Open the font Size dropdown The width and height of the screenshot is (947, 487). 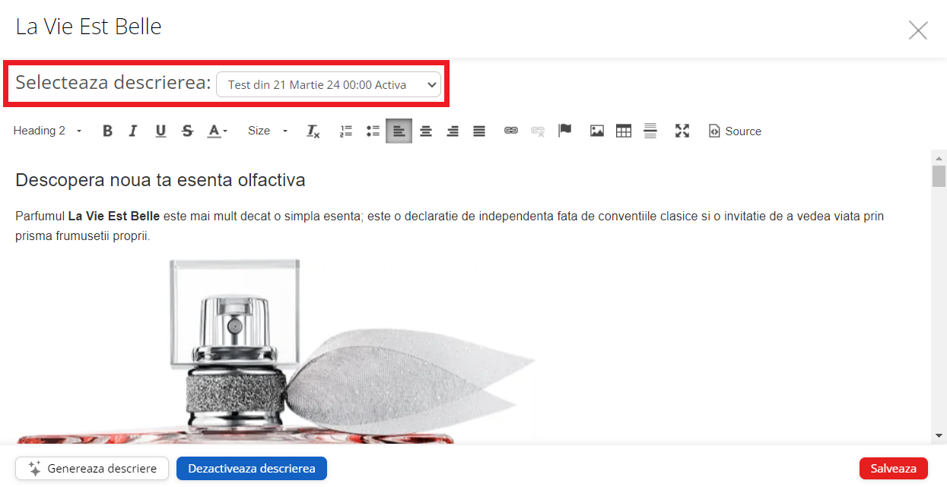tap(268, 131)
